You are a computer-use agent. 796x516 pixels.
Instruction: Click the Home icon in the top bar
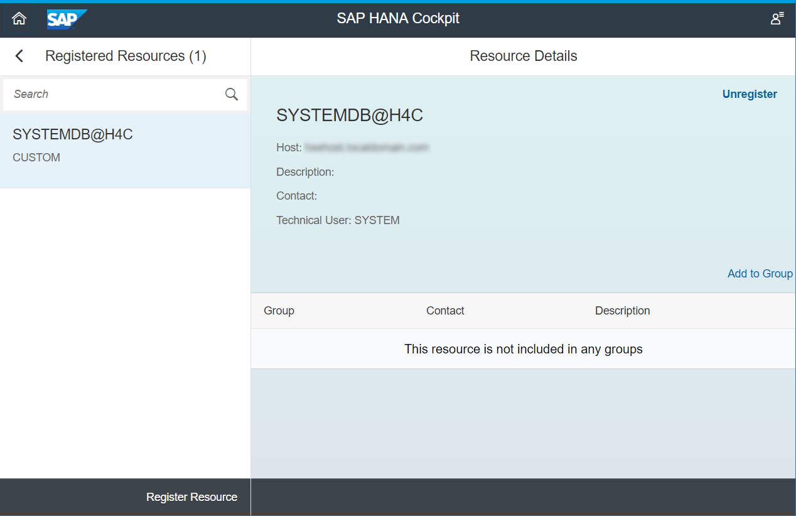click(x=19, y=19)
